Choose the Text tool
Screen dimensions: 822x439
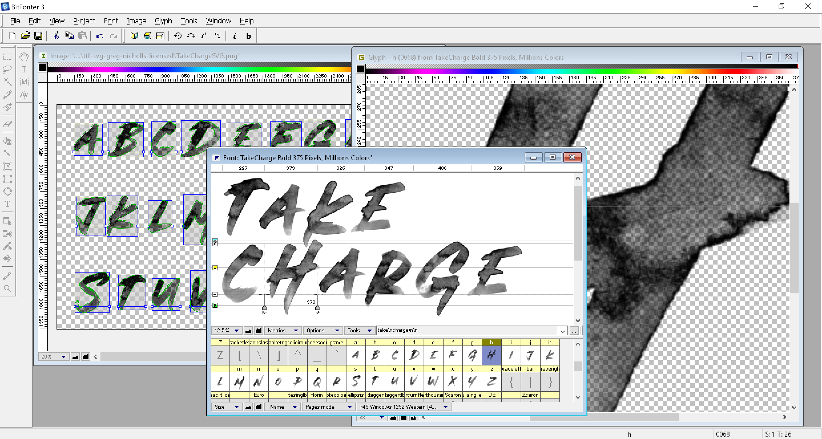tap(8, 204)
